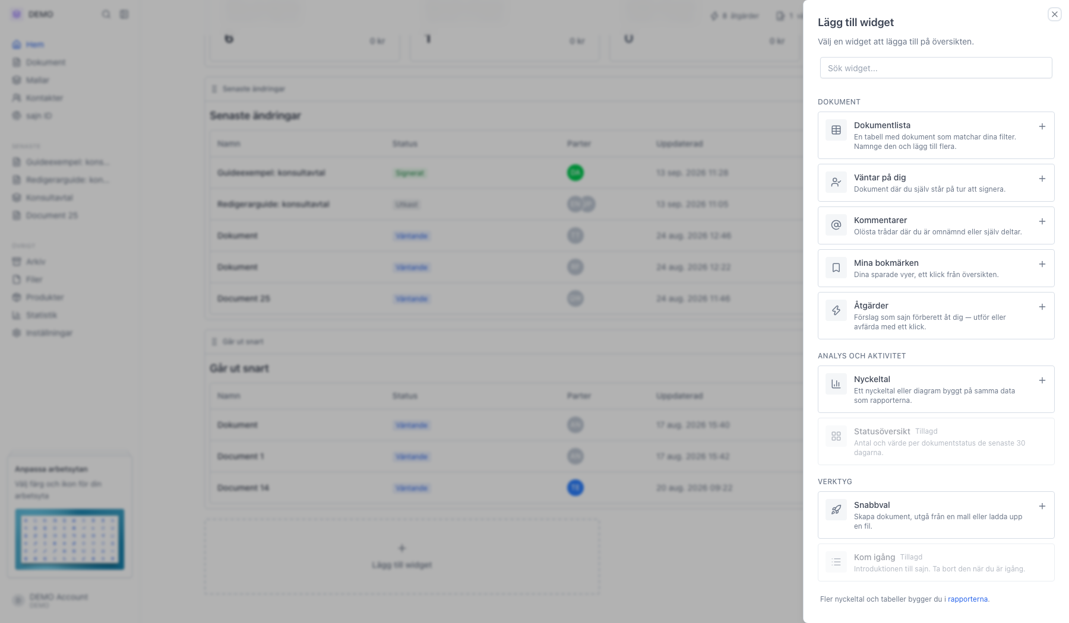Click the Olösta trådar description text
The image size is (1069, 623).
[938, 232]
